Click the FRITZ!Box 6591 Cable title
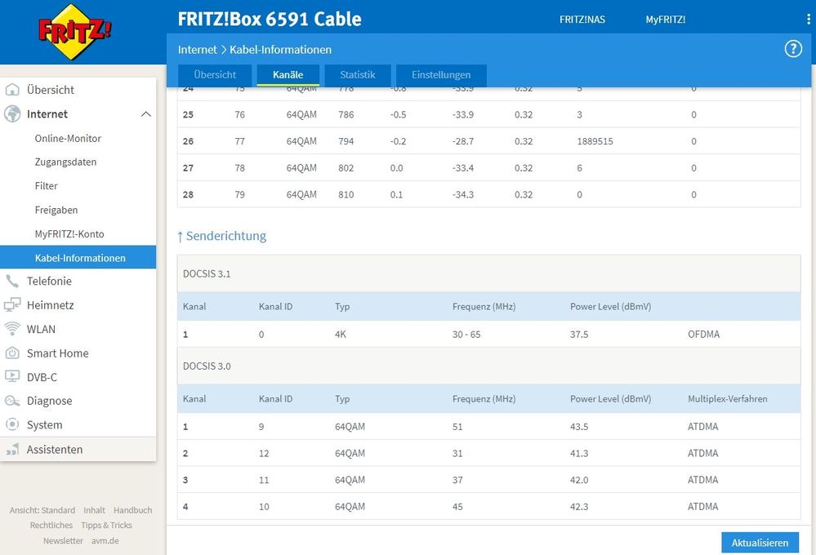 coord(270,20)
